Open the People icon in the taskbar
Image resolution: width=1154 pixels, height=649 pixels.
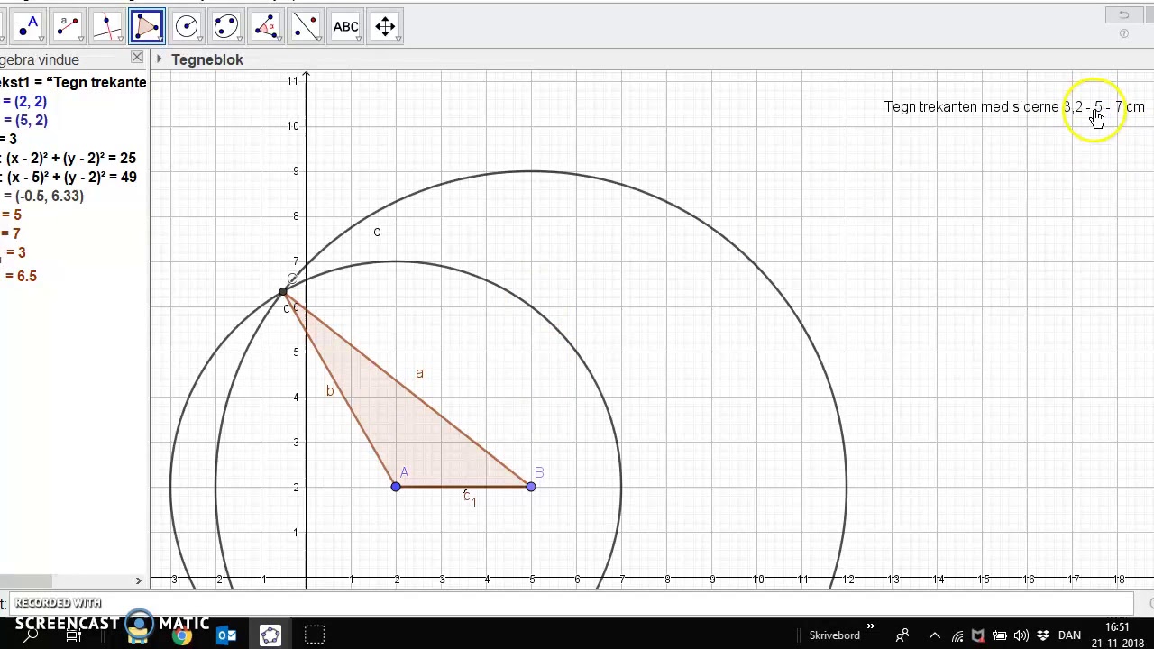click(x=902, y=635)
